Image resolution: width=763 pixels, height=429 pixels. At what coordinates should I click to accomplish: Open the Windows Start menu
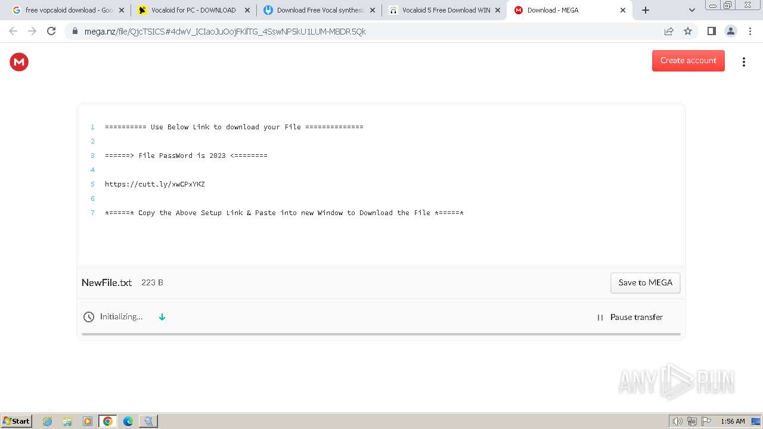(17, 421)
